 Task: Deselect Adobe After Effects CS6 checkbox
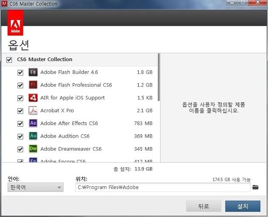click(20, 124)
